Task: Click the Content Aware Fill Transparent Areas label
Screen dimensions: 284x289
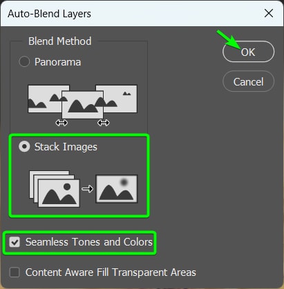Action: pos(111,272)
